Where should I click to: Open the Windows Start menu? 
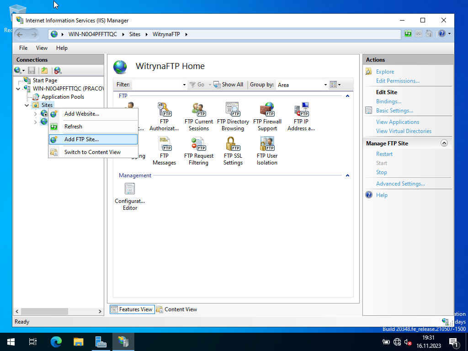tap(11, 342)
